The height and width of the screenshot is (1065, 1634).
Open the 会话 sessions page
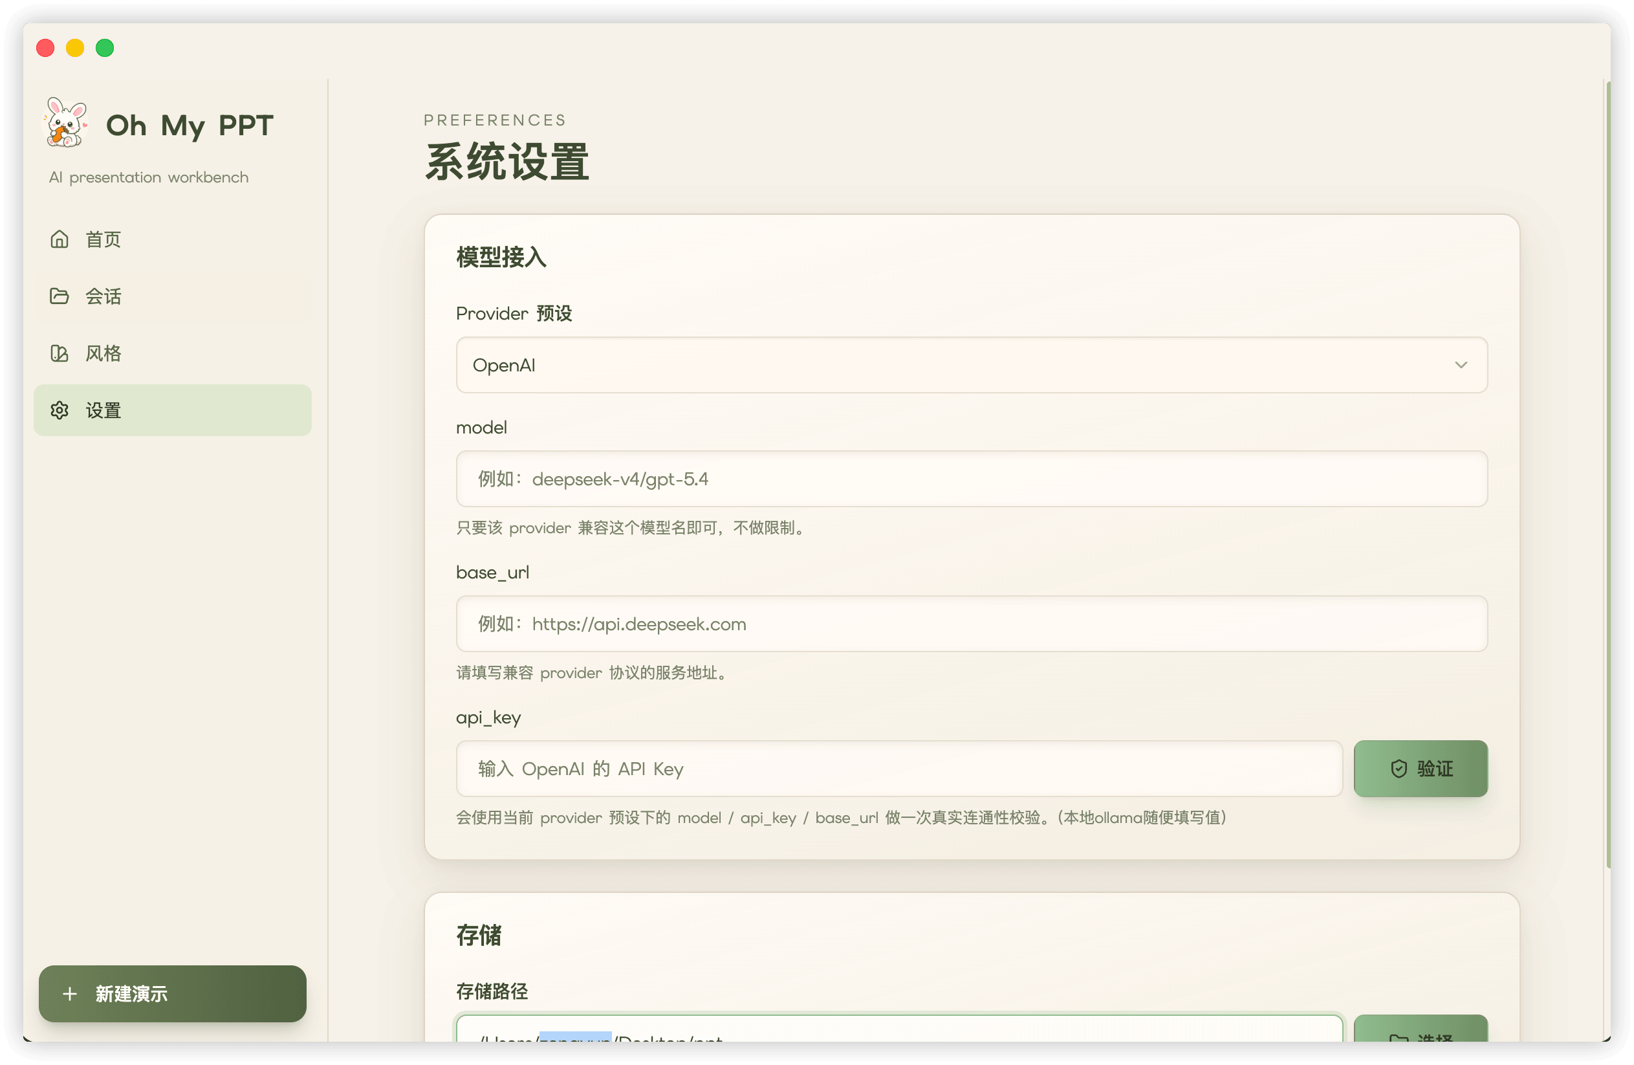pos(172,296)
